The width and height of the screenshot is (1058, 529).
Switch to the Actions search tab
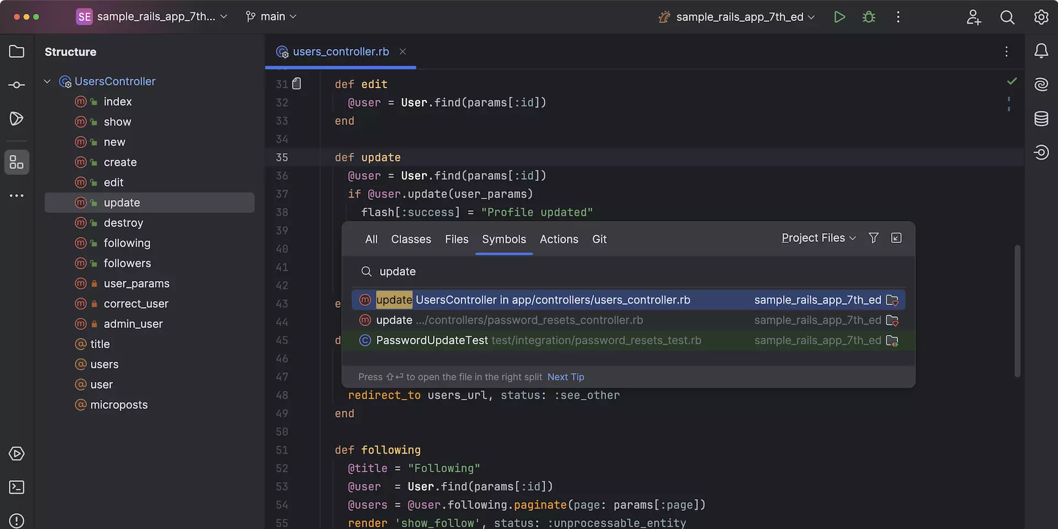pyautogui.click(x=559, y=239)
